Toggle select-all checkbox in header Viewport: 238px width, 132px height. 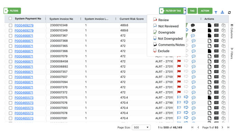point(10,18)
